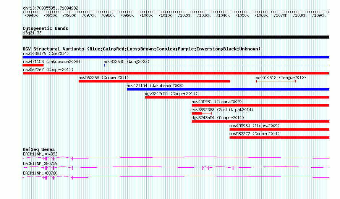The height and width of the screenshot is (199, 340).
Task: Click the DACH1|NM_080760 gene label
Action: coord(40,173)
